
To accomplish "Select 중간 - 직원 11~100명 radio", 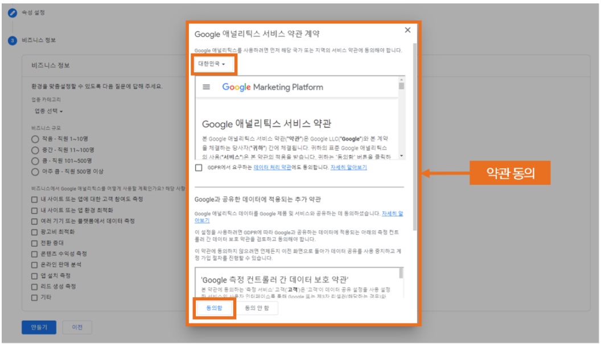I will [x=35, y=150].
